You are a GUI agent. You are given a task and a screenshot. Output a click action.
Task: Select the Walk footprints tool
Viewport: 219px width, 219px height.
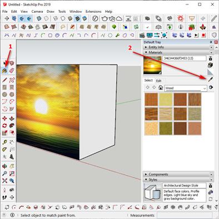point(4,197)
